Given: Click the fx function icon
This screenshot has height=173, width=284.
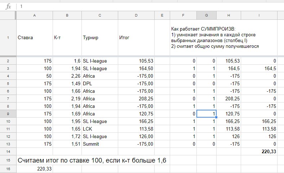Looking at the screenshot, I should click(8, 7).
